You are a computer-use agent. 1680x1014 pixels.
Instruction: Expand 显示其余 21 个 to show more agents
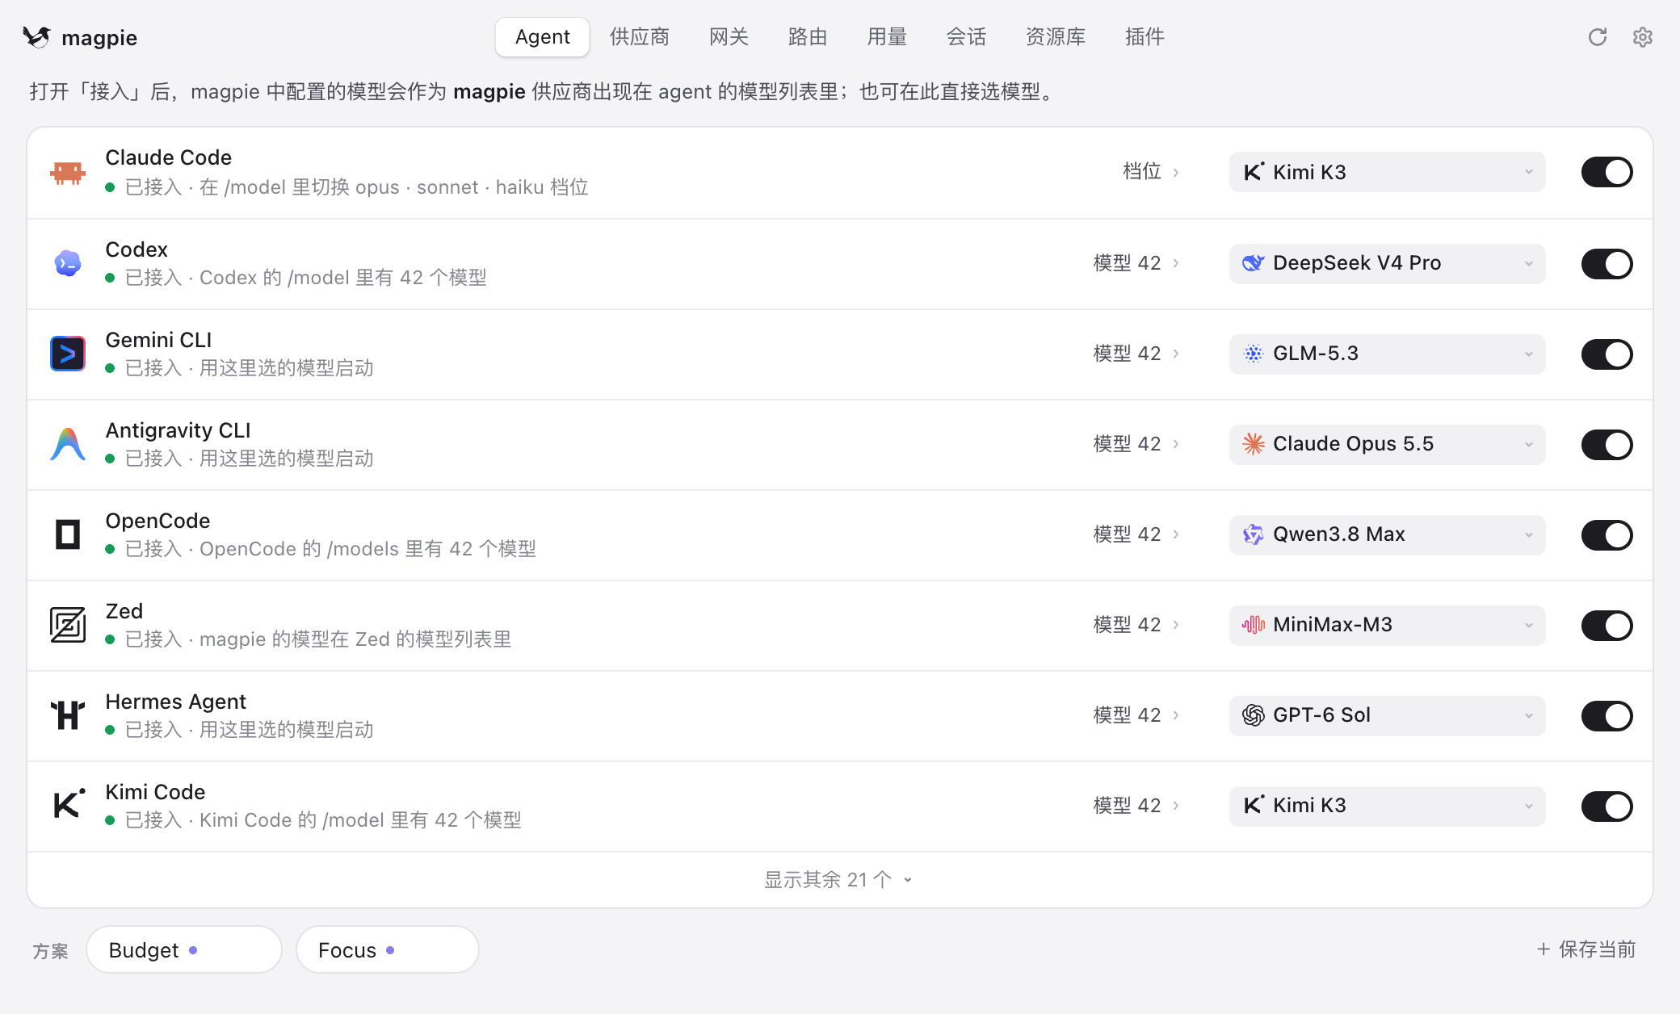838,879
